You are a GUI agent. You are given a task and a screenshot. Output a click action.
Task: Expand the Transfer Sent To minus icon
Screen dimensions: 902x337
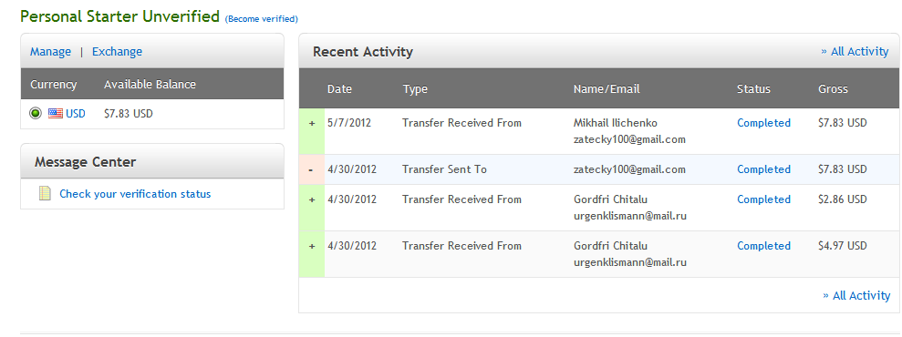click(x=311, y=169)
